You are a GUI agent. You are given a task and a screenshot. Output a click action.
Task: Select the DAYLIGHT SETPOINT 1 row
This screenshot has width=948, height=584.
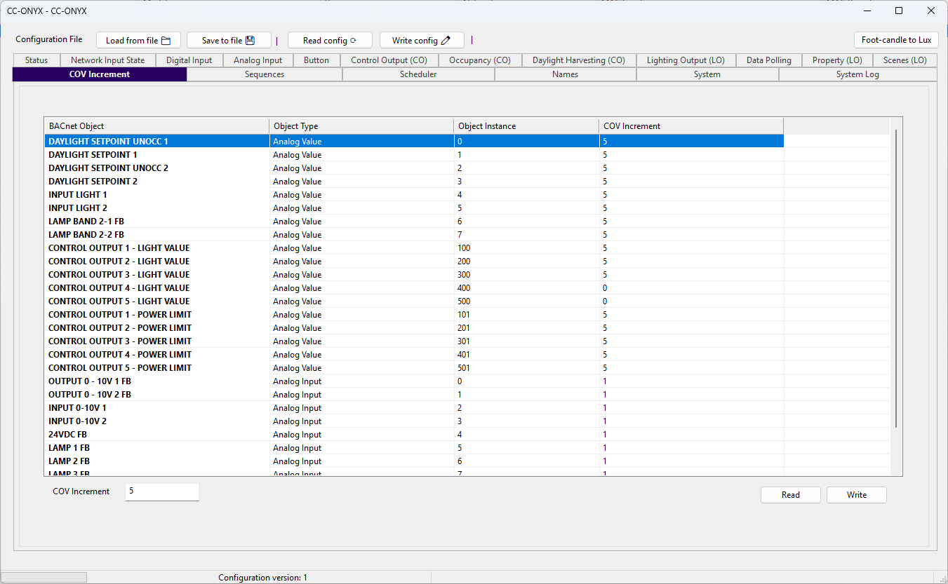(x=414, y=155)
